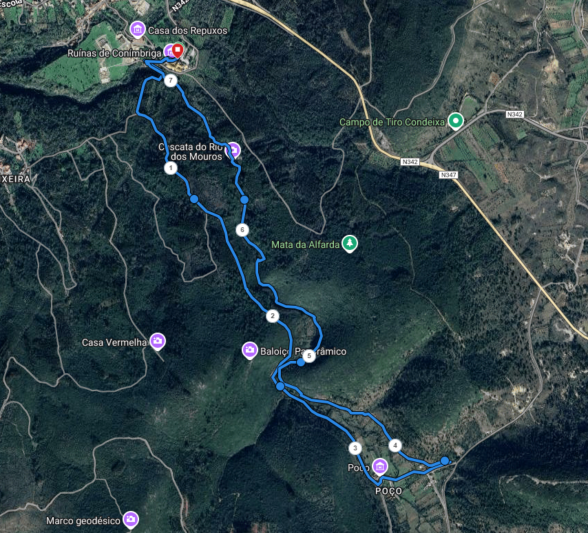Screen dimensions: 588x533
Task: Click the Casa dos Repuxos museum icon
Action: (138, 29)
